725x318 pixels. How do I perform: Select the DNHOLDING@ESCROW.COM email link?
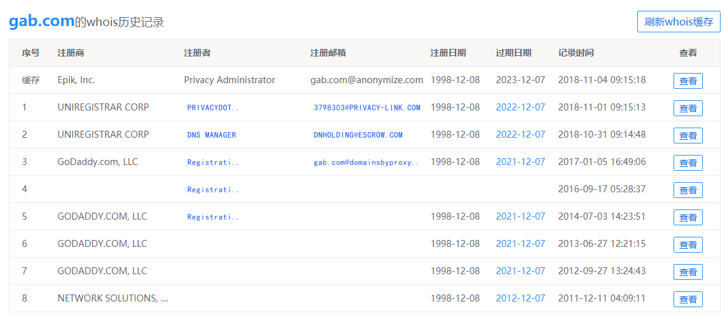point(358,135)
